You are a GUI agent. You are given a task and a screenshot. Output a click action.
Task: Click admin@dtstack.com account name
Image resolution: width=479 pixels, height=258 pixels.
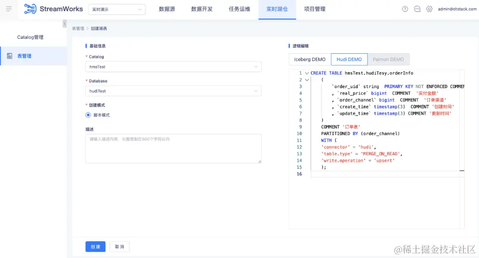pos(457,9)
